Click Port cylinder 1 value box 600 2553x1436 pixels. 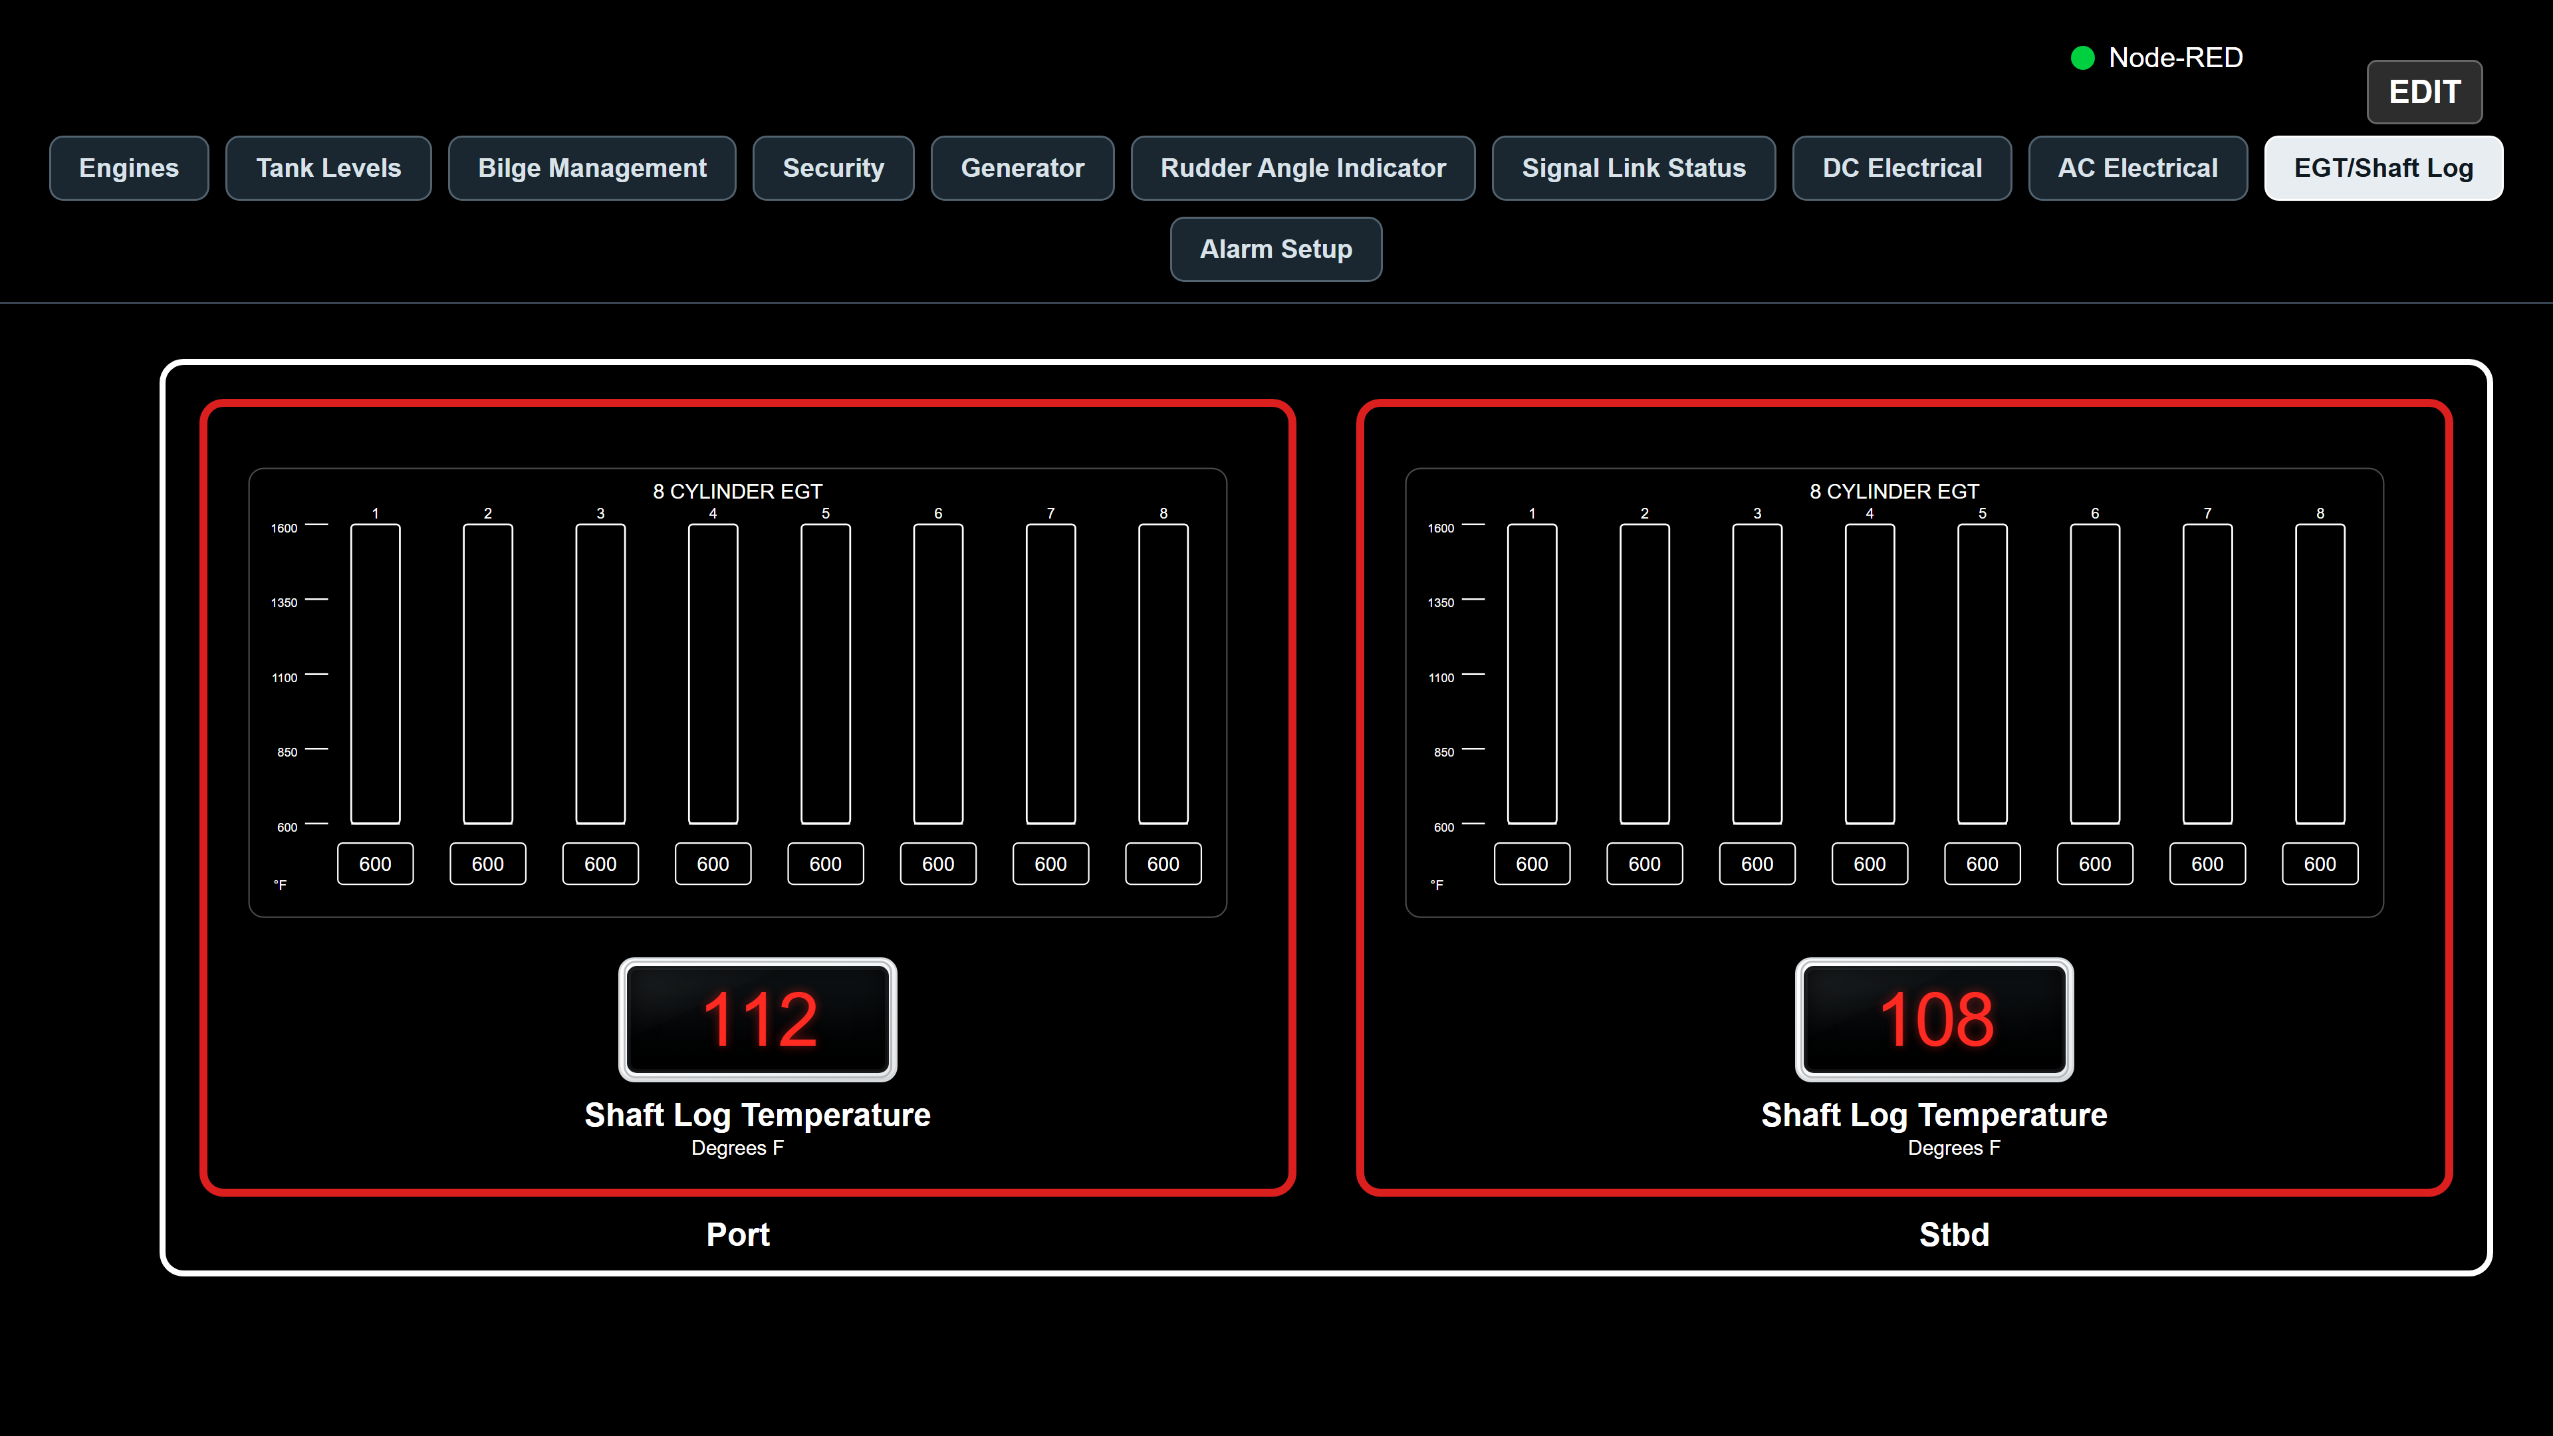(376, 864)
